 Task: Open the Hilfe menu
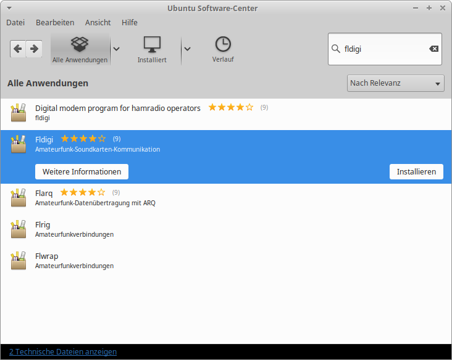point(130,22)
